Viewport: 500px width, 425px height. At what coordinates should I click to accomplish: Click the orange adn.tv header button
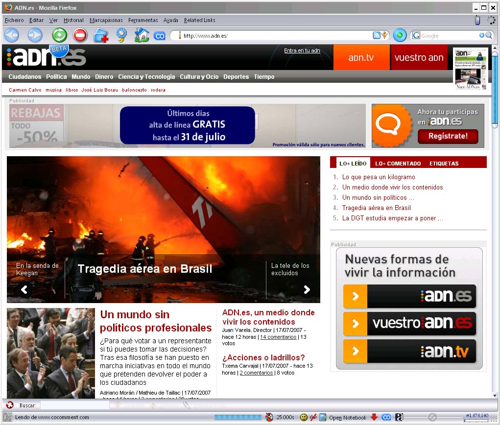361,57
